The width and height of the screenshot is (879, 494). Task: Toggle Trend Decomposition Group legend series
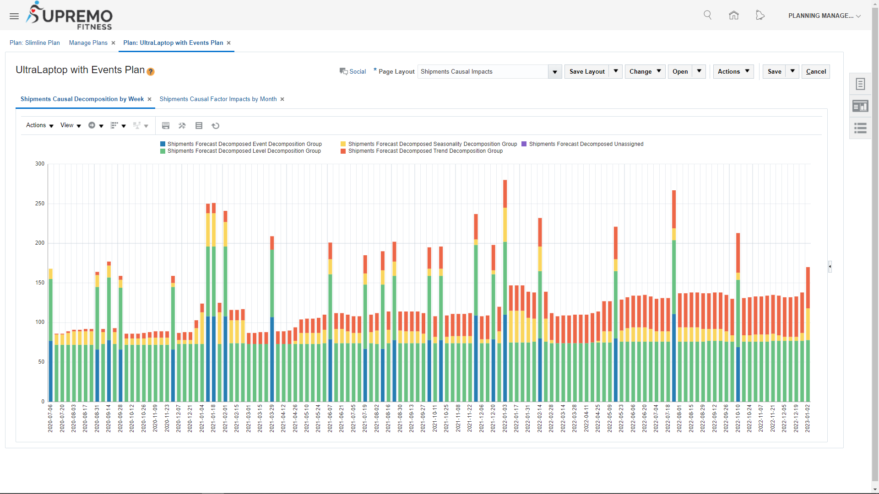(x=425, y=151)
